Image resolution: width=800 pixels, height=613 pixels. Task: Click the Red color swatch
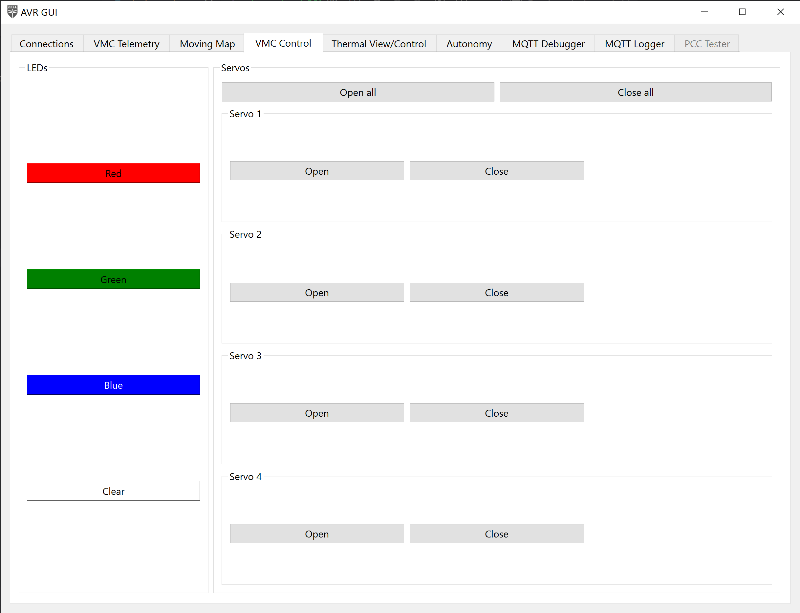coord(113,173)
